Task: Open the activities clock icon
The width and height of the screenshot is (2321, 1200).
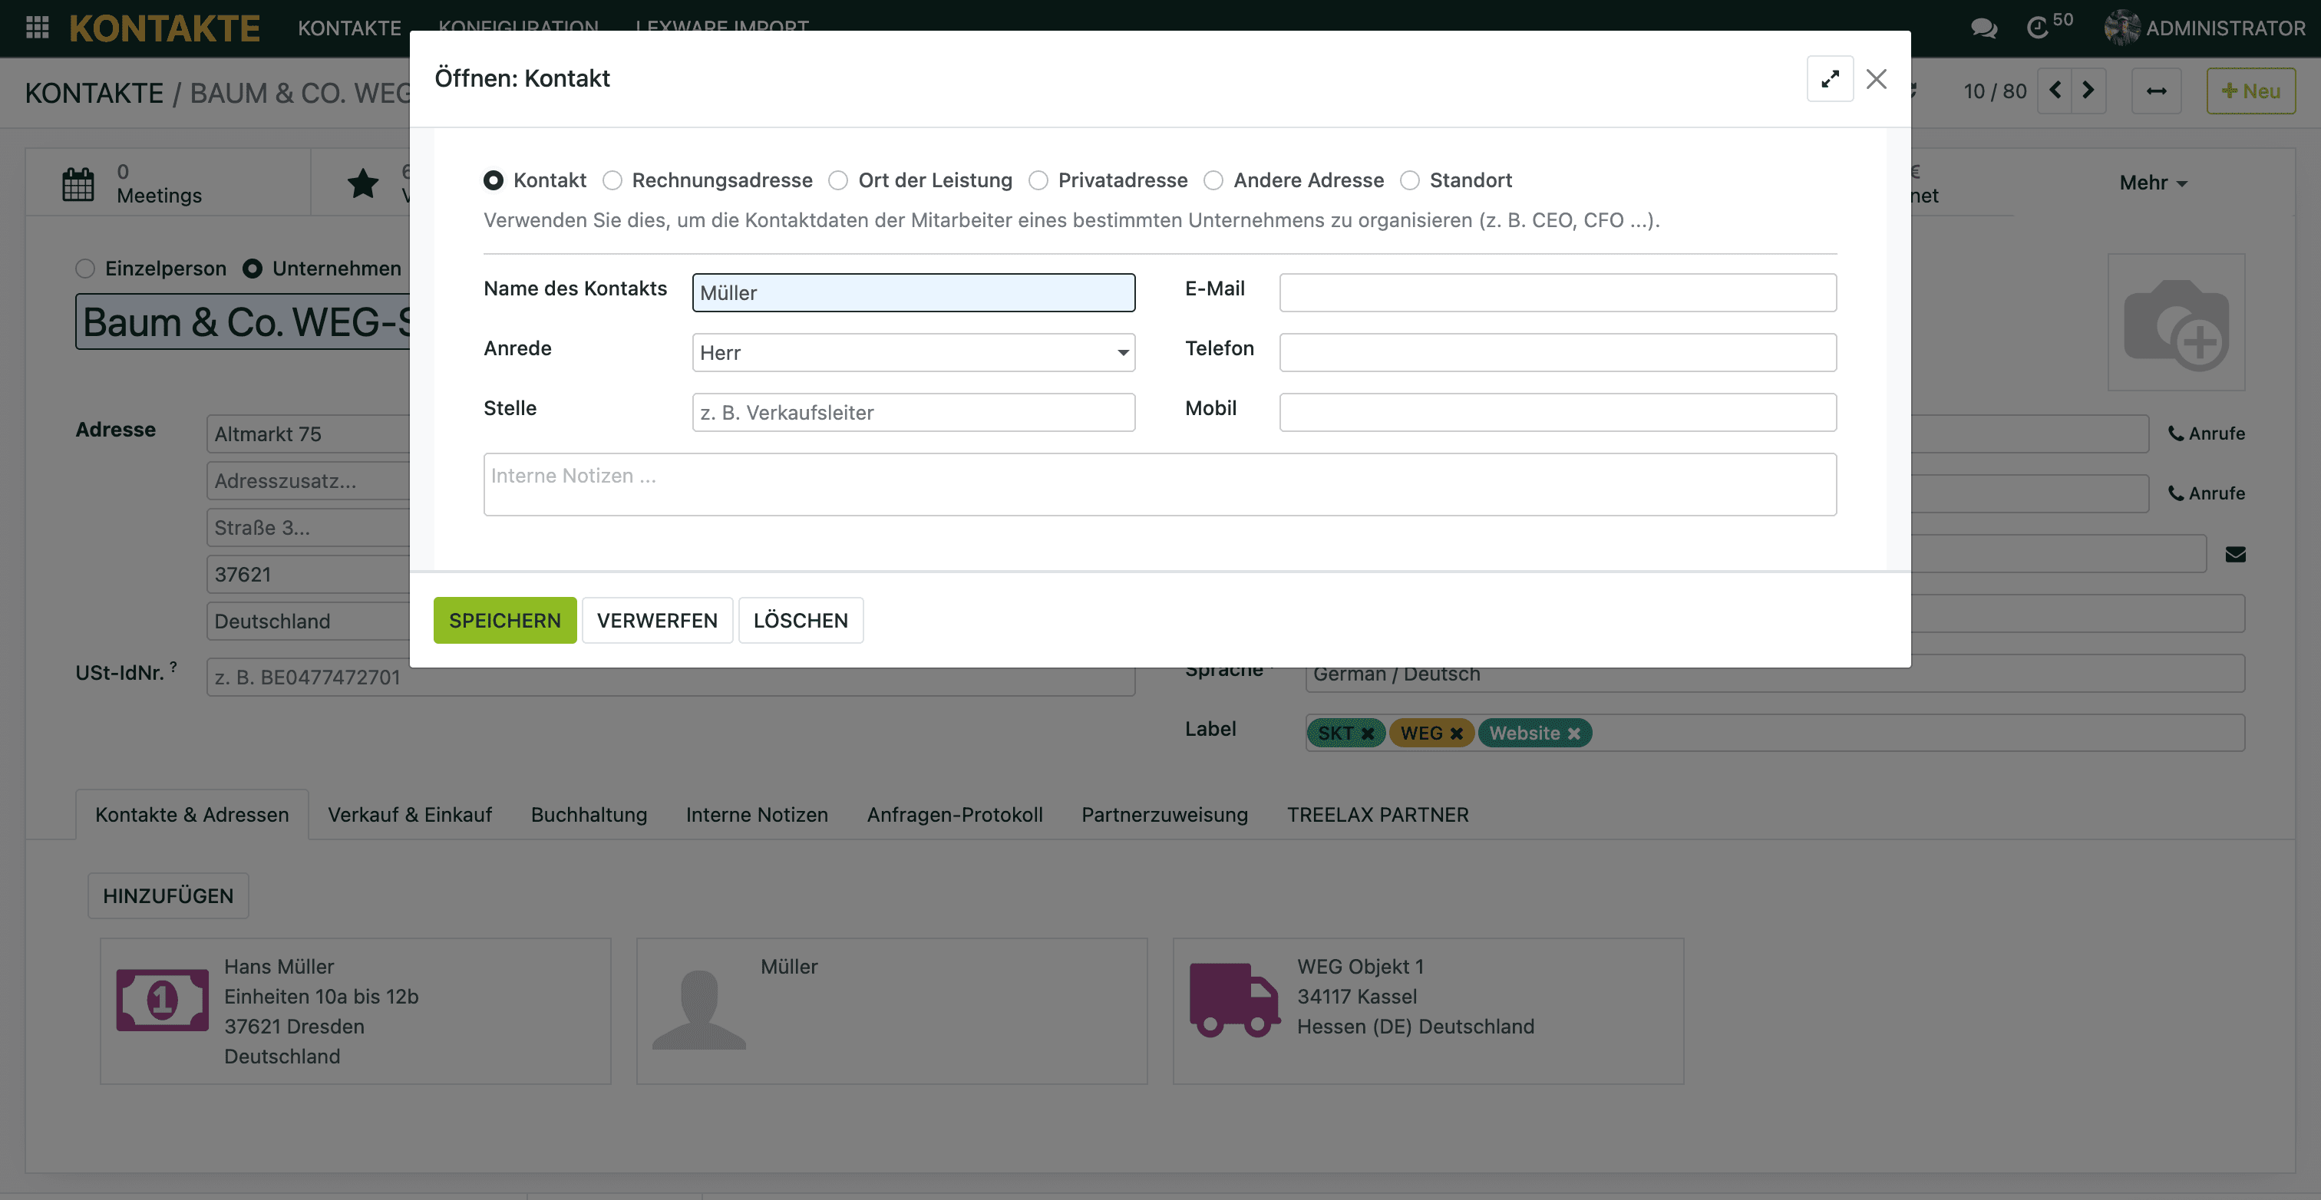Action: coord(2037,28)
